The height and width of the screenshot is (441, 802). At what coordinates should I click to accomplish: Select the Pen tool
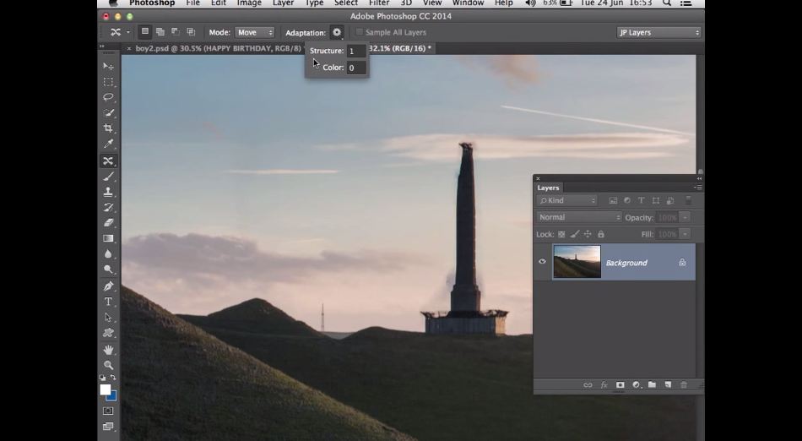pyautogui.click(x=108, y=286)
